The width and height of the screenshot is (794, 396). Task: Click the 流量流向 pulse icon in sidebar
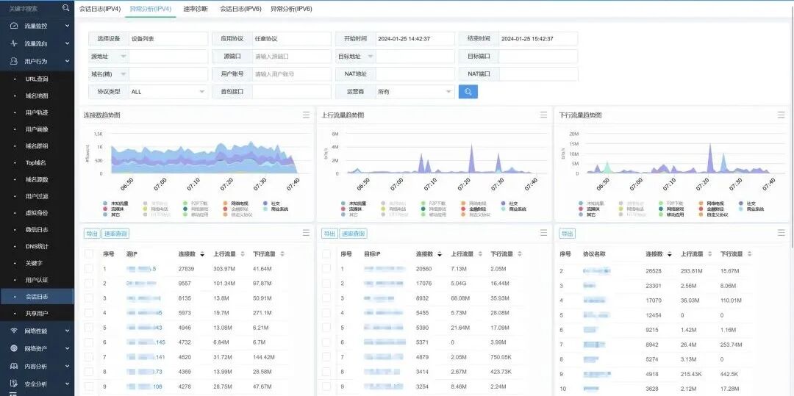[x=14, y=43]
